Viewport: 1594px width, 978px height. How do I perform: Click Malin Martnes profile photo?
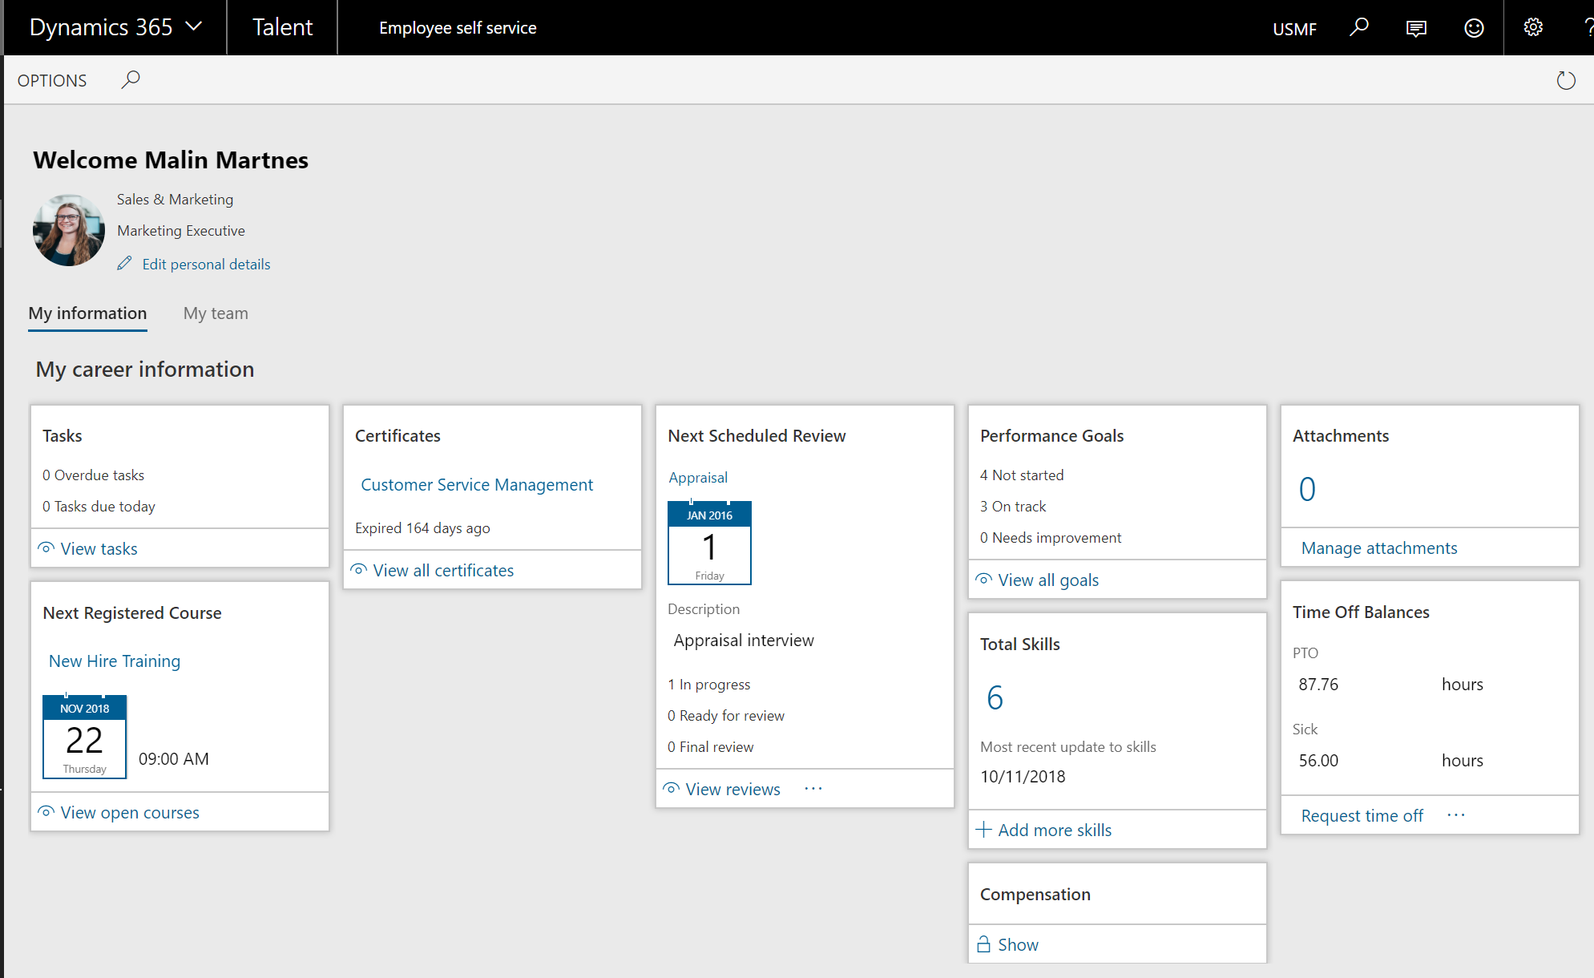tap(69, 231)
